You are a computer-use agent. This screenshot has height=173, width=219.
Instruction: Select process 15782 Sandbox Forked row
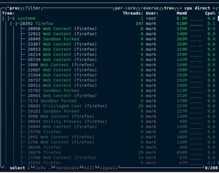[x=109, y=90]
